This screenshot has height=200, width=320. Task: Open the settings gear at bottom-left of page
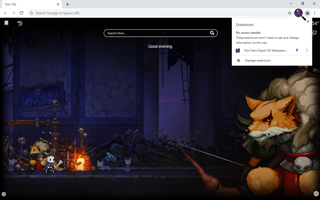4,194
